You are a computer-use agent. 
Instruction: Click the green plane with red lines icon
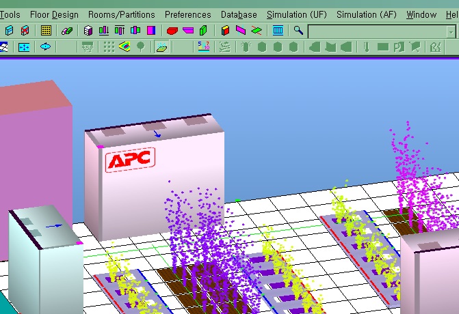click(257, 31)
